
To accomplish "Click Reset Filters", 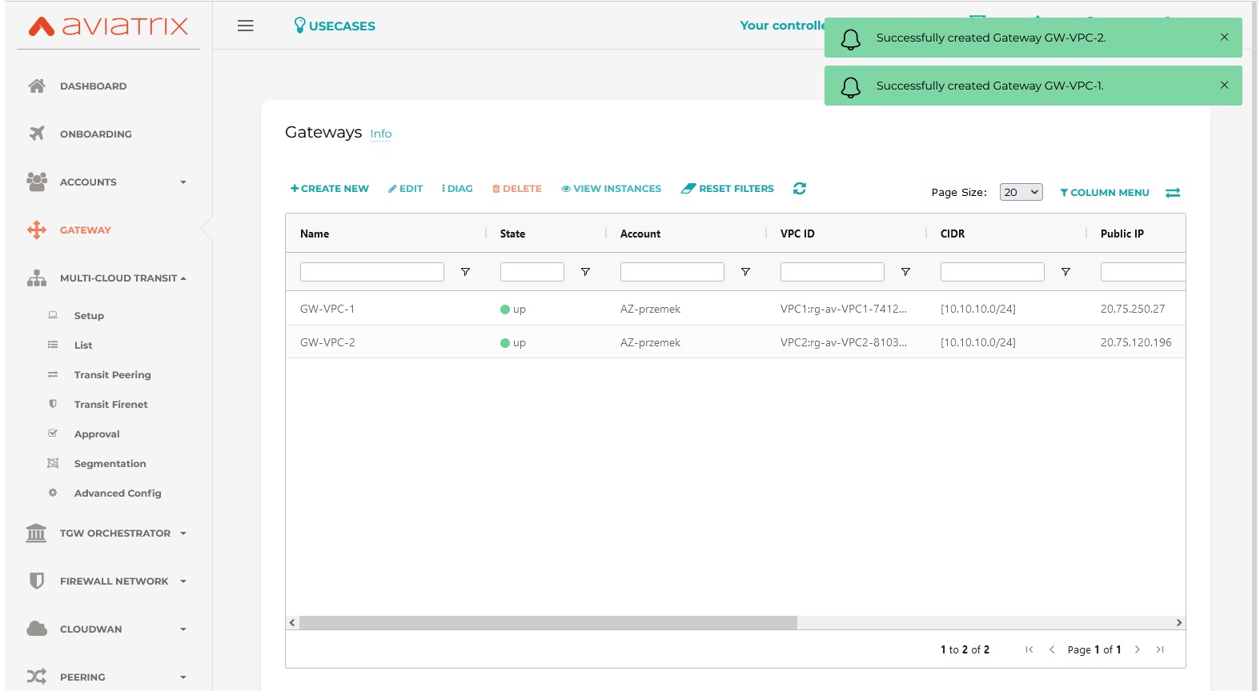I will pos(728,189).
